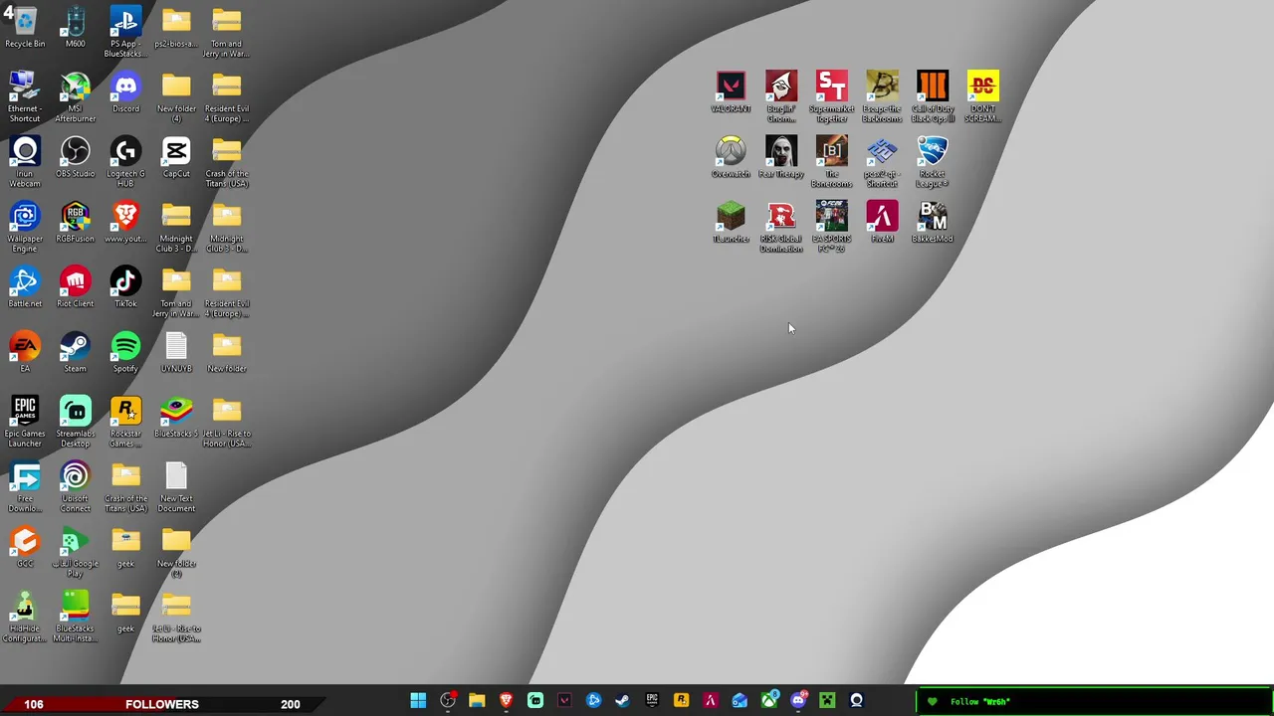This screenshot has height=716, width=1274.
Task: Select the Epic Games Launcher desktop icon
Action: (x=25, y=422)
